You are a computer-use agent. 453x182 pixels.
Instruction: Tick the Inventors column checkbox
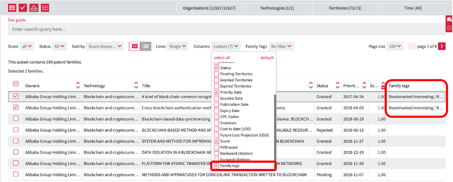pos(216,123)
